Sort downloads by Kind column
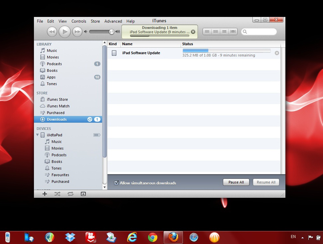The height and width of the screenshot is (244, 323). (x=114, y=44)
